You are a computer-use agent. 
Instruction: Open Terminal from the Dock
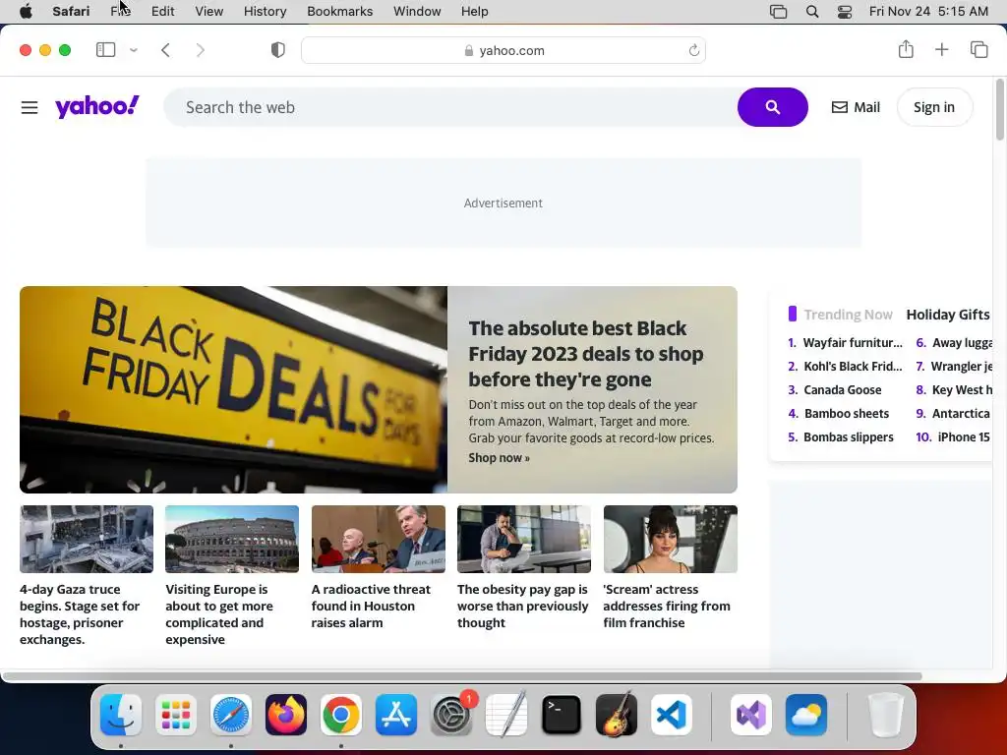(x=562, y=715)
